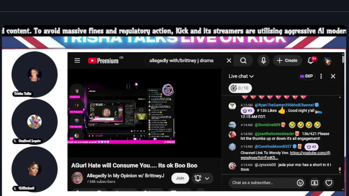Screen dimensions: 349x196
Task: Click joanthehomesteader's chat avatar
Action: pyautogui.click(x=232, y=134)
